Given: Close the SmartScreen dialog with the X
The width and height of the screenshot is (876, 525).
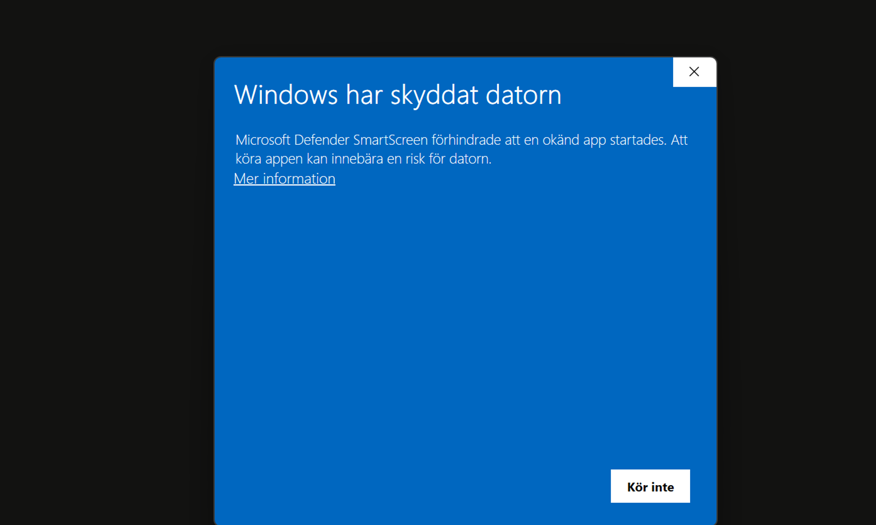Looking at the screenshot, I should coord(694,72).
